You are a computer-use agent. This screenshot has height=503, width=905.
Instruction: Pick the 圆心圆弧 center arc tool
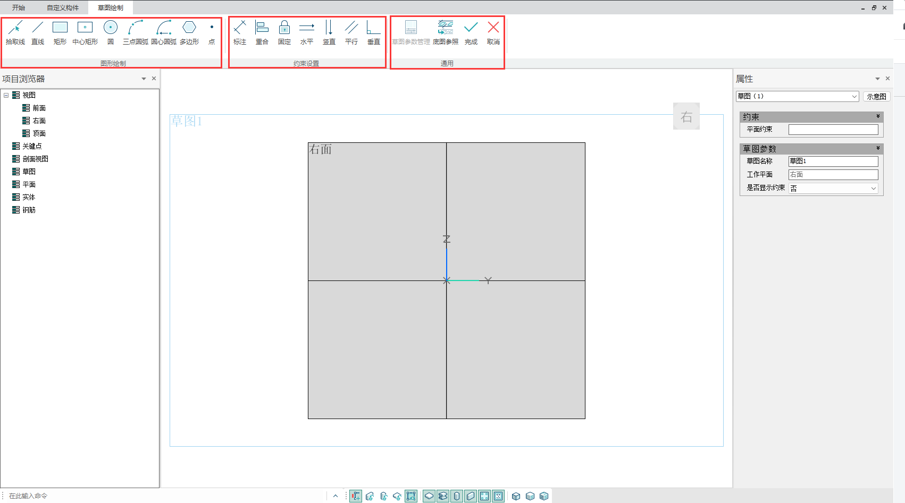164,32
